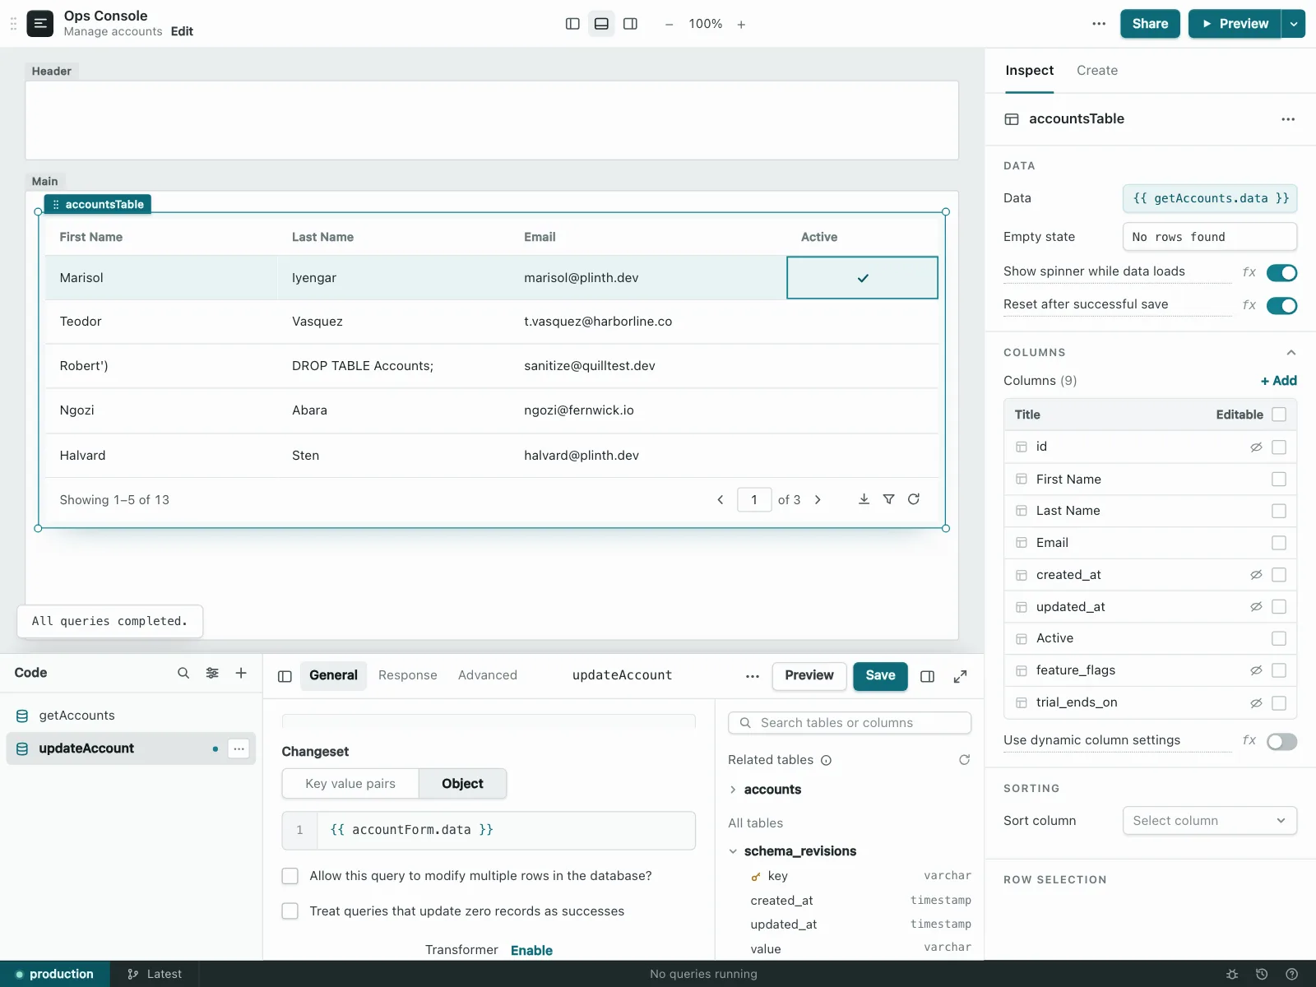Open help icon in status bar
The width and height of the screenshot is (1316, 987).
[x=1291, y=974]
